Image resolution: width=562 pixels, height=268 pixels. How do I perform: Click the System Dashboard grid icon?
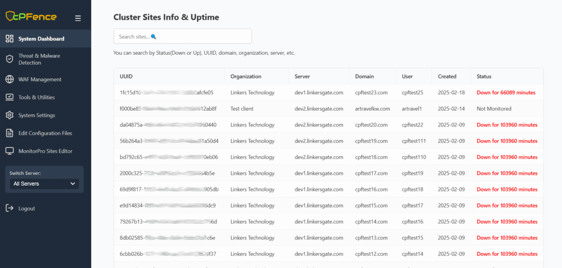[9, 39]
